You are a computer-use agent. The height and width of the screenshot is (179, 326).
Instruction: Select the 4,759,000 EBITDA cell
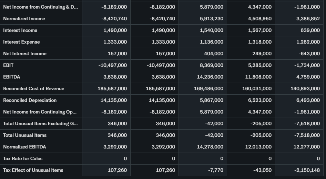308,77
